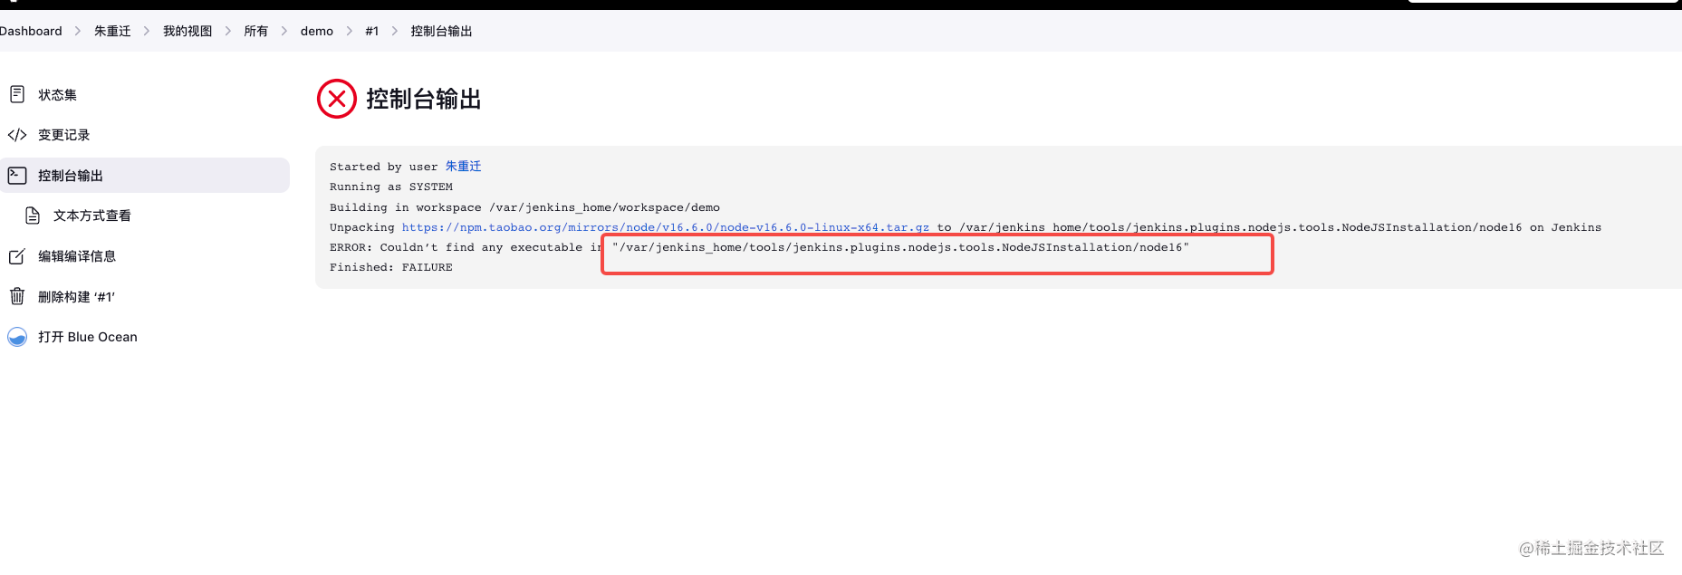Click the trash can delete build icon
The image size is (1682, 575).
point(17,296)
